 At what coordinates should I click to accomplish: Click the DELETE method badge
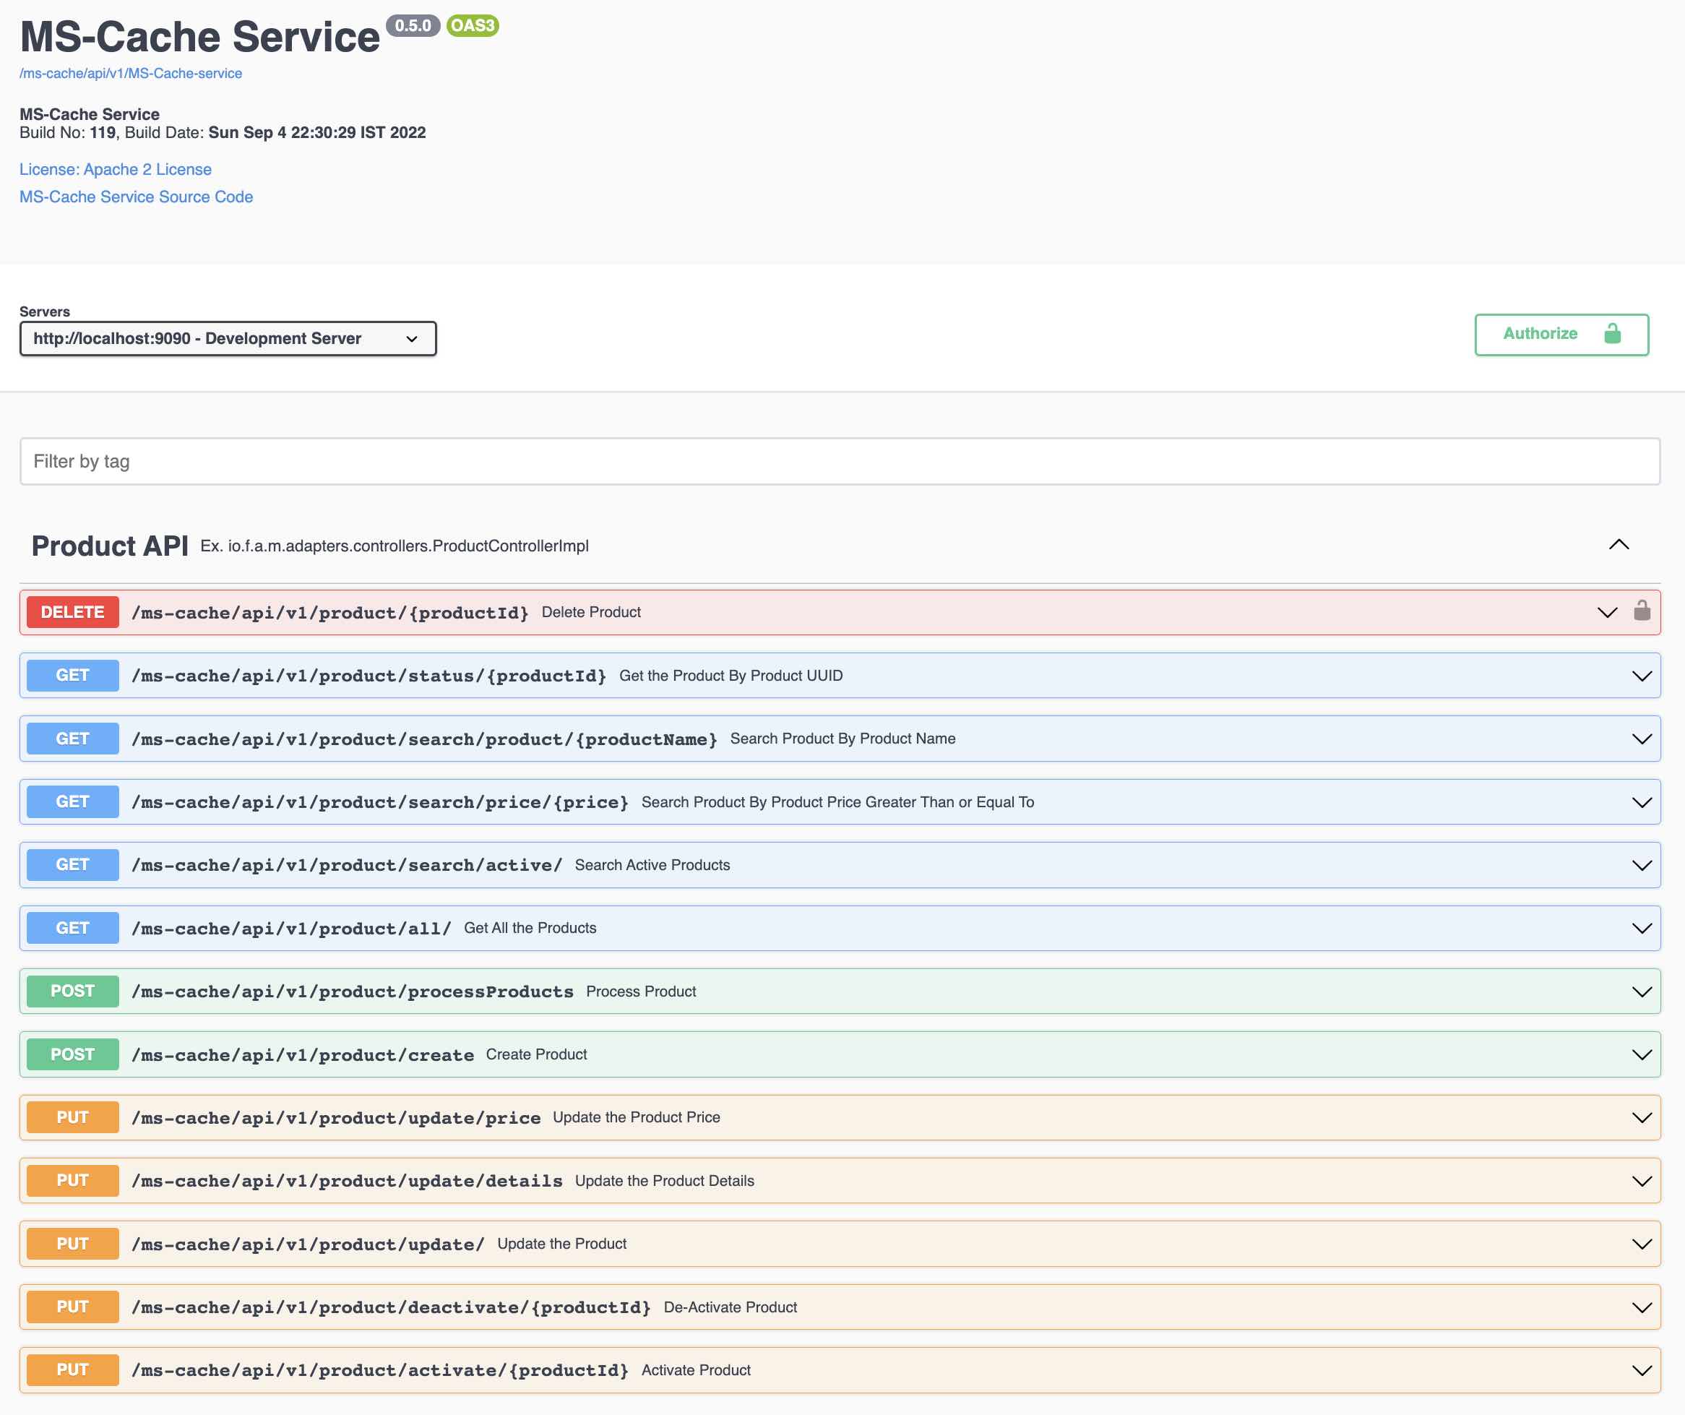[73, 612]
